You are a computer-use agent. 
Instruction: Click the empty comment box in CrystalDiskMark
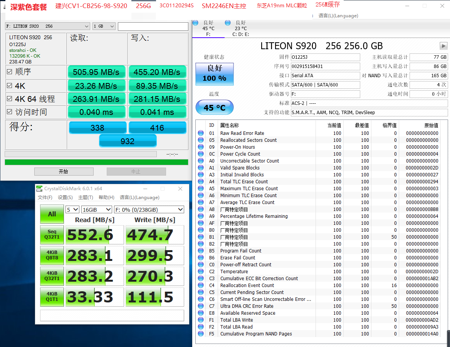[x=112, y=315]
